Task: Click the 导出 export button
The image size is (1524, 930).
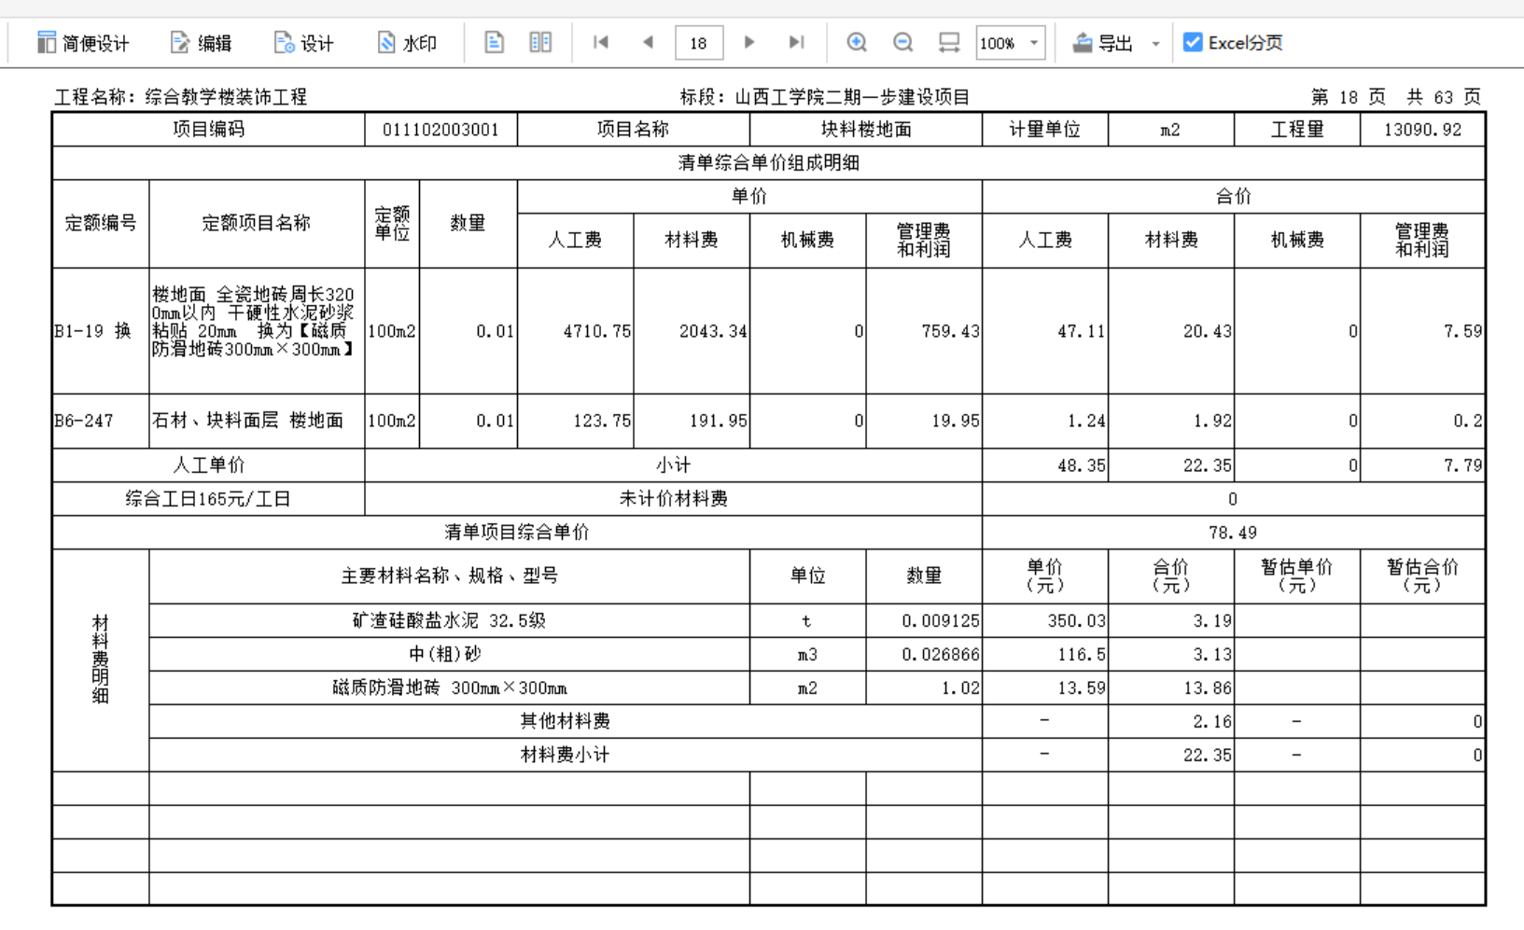Action: coord(1102,43)
